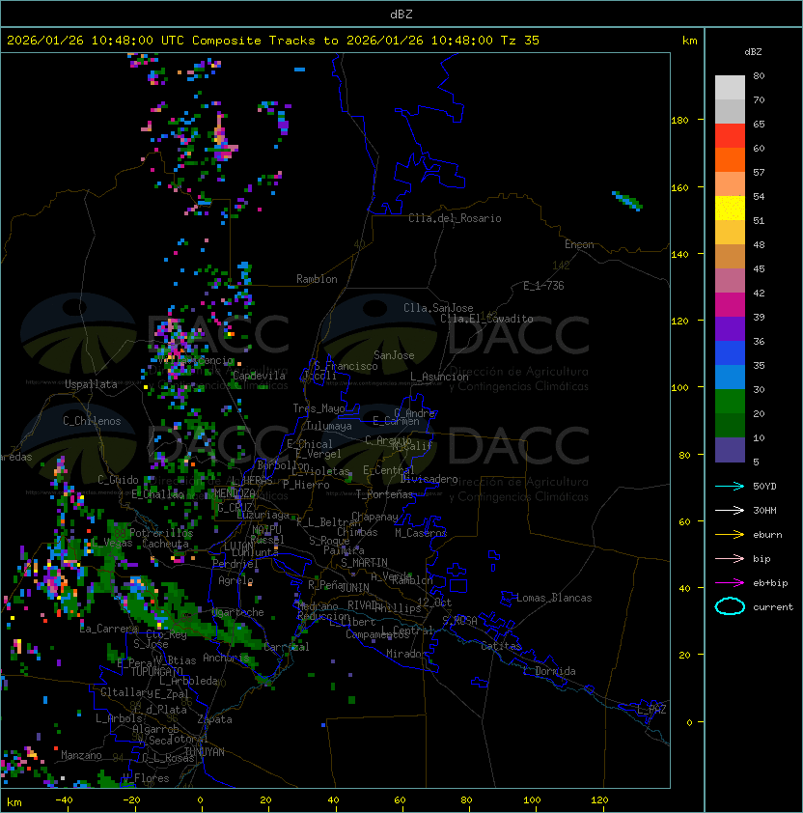The width and height of the screenshot is (803, 813).
Task: Click the Encon map label
Action: coord(579,244)
